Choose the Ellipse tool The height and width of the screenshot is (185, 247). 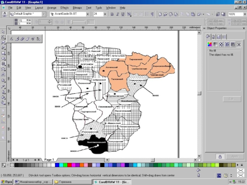click(3, 58)
